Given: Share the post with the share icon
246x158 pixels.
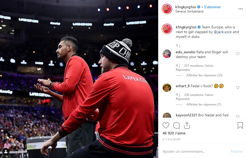Looking at the screenshot, I should coord(187,125).
